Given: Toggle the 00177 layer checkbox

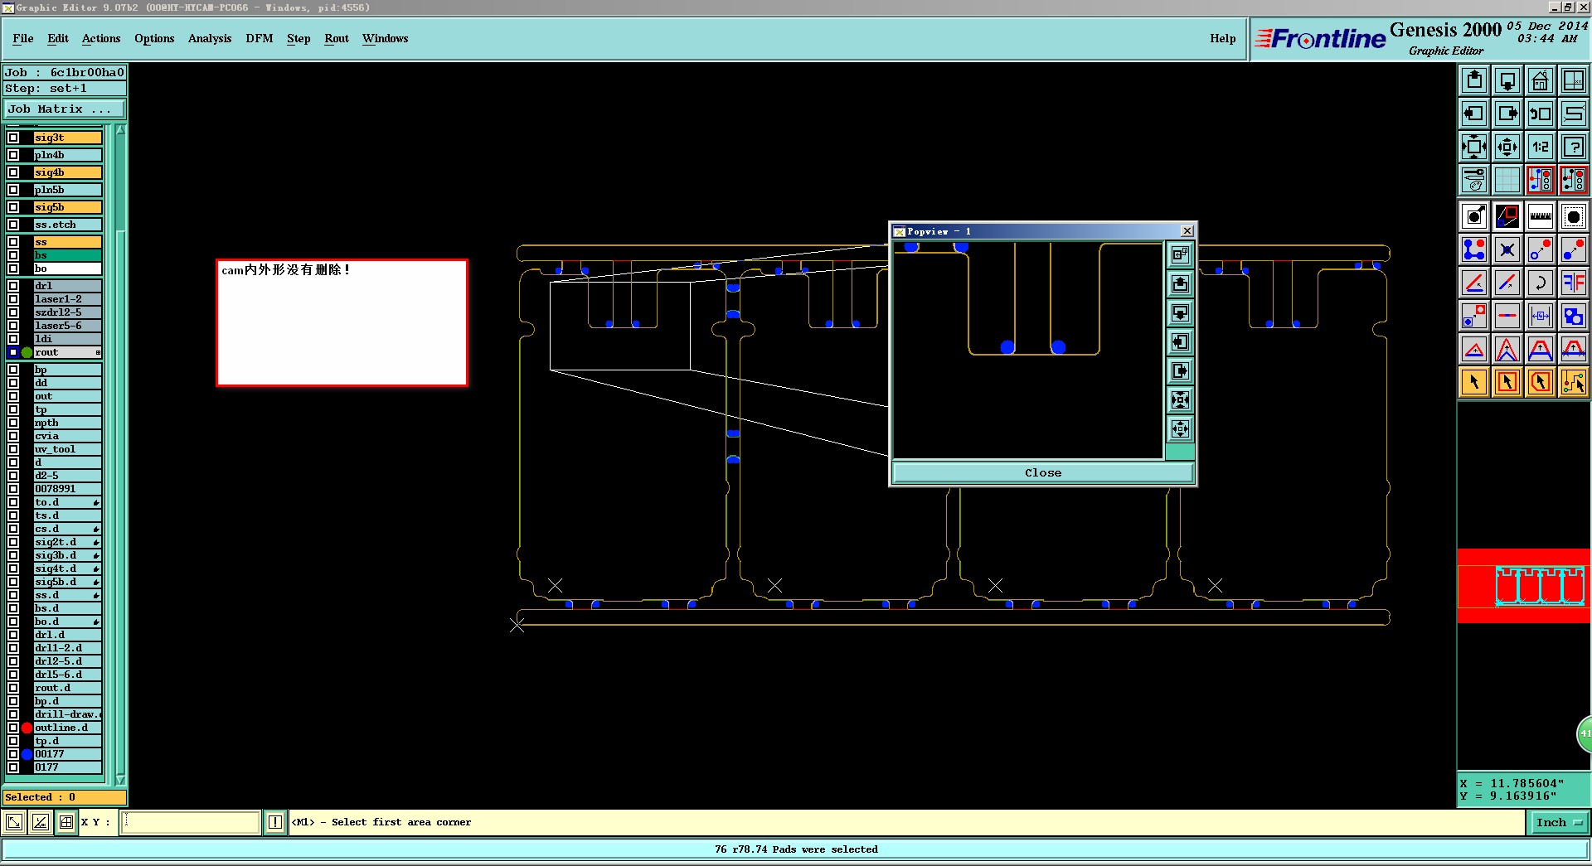Looking at the screenshot, I should pos(13,754).
